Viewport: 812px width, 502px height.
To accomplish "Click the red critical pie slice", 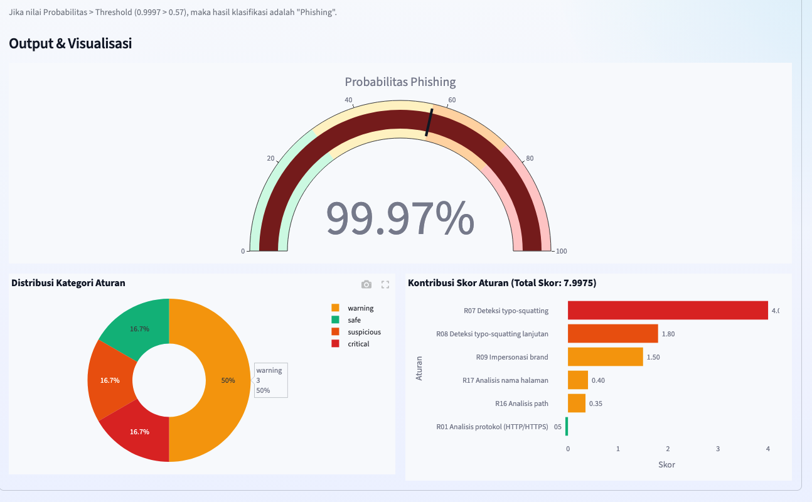I will point(139,433).
